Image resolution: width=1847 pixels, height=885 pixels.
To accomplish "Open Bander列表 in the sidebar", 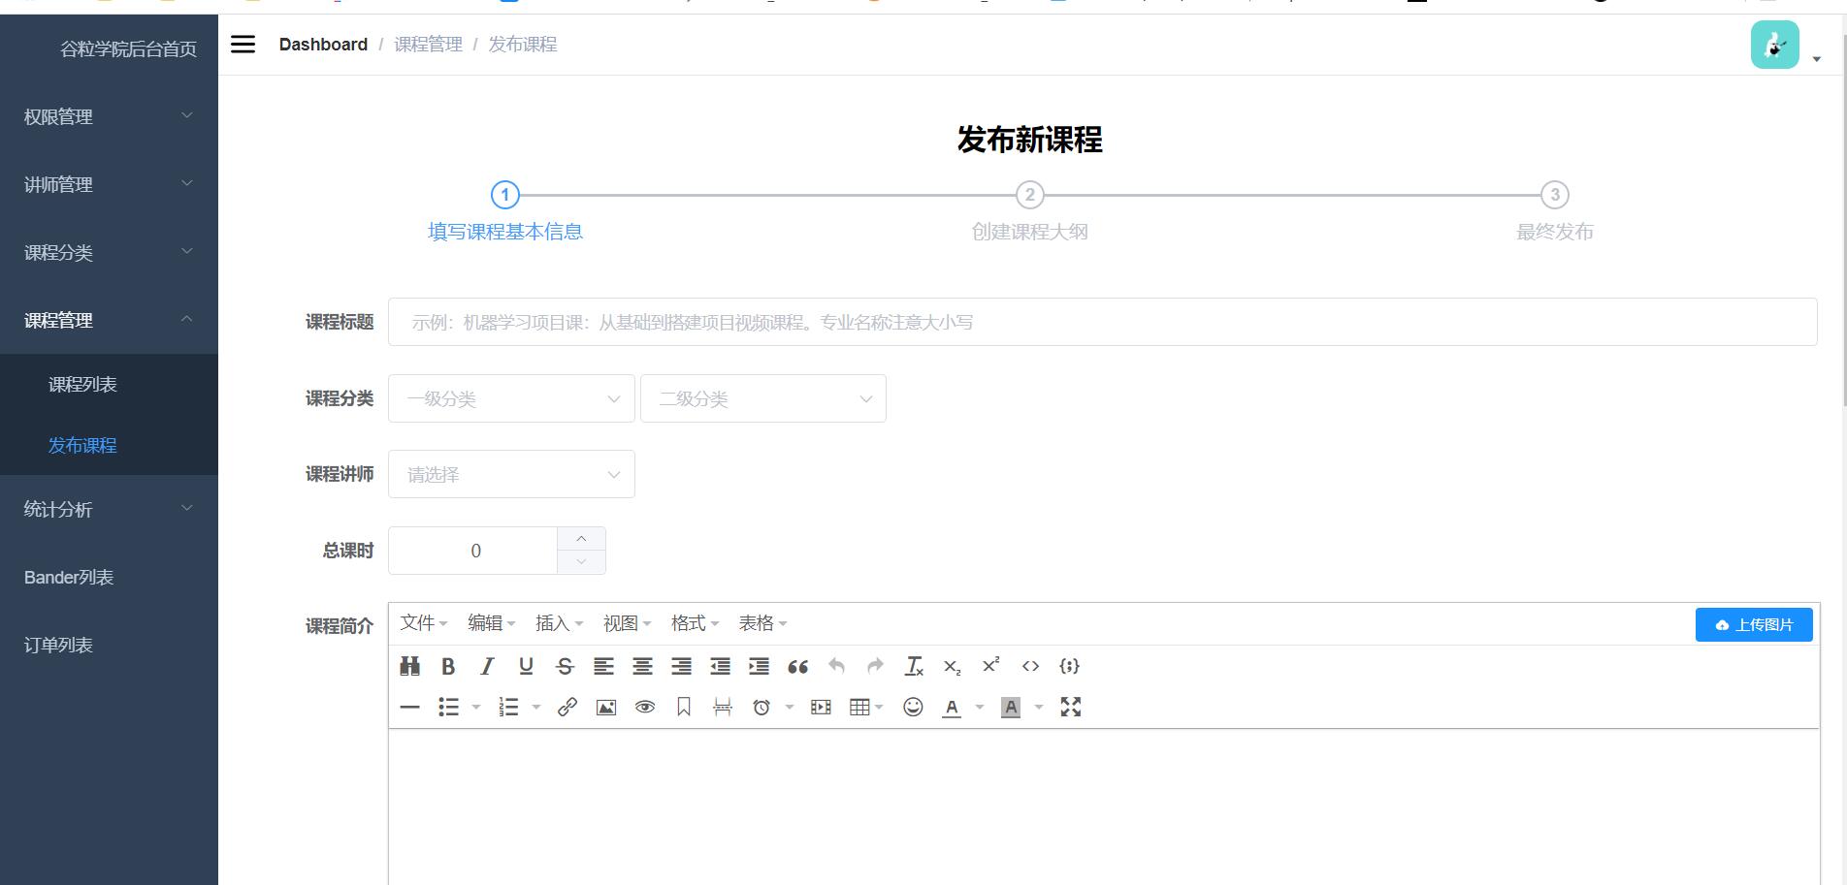I will point(109,577).
